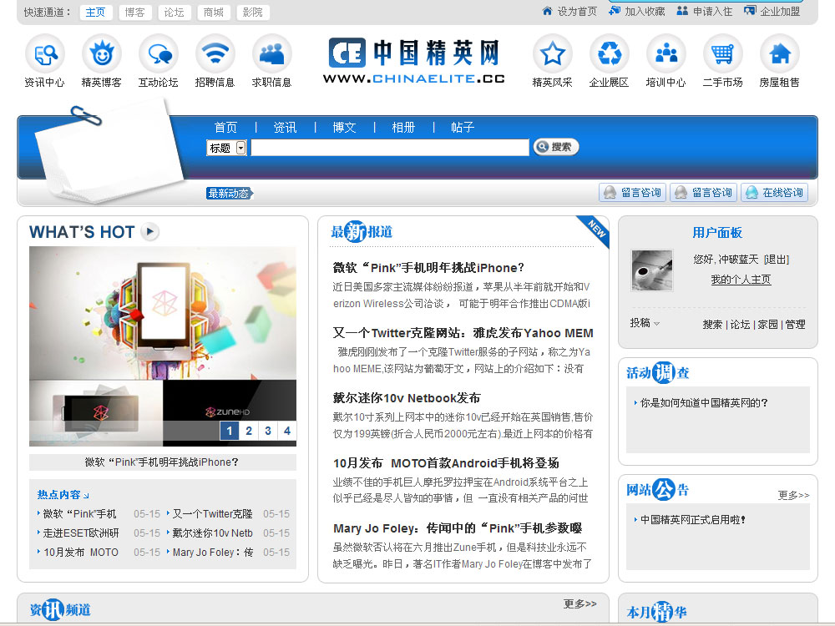The width and height of the screenshot is (835, 626).
Task: Open headline Mary Jo Foley: 传闻中的"Pink"手机参数曝
Action: [x=458, y=528]
